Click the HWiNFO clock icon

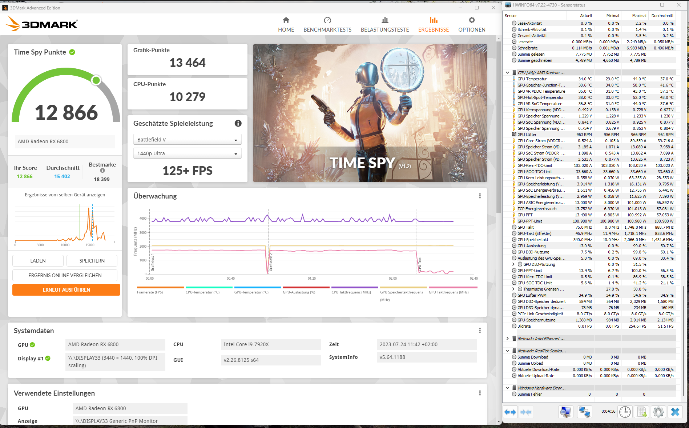click(x=625, y=412)
